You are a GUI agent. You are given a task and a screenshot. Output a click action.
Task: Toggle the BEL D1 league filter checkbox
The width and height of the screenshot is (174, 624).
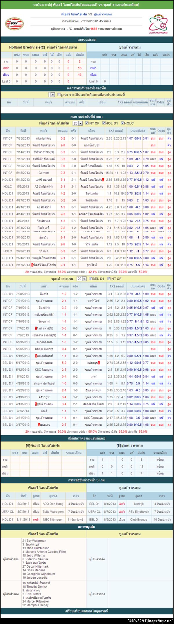tap(90, 279)
